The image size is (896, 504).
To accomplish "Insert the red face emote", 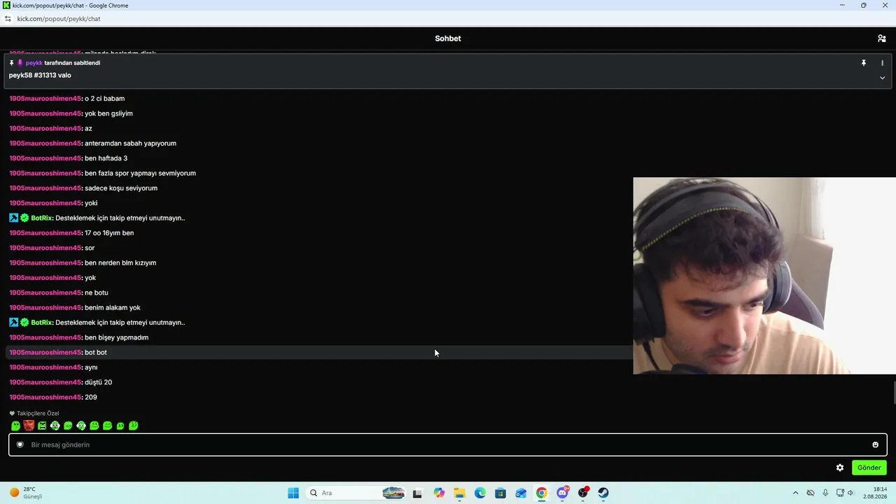I will tap(29, 426).
